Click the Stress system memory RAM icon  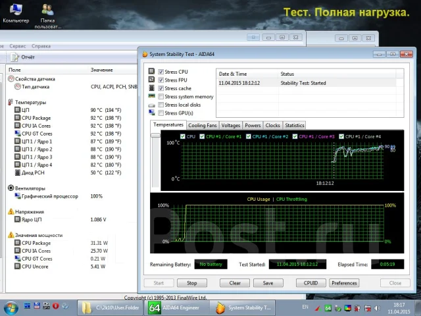[x=151, y=96]
